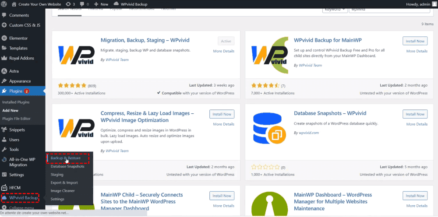
Task: Click the WPvivid Backup cloud icon in sidebar
Action: (x=4, y=198)
